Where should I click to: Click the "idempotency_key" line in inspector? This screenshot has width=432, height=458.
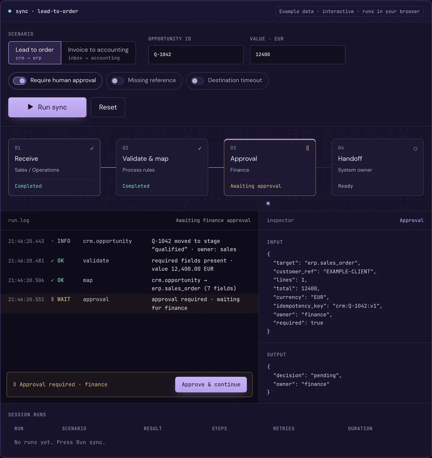coord(328,306)
